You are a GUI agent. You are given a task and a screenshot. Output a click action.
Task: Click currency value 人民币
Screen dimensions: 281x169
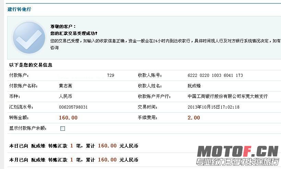coord(66,96)
